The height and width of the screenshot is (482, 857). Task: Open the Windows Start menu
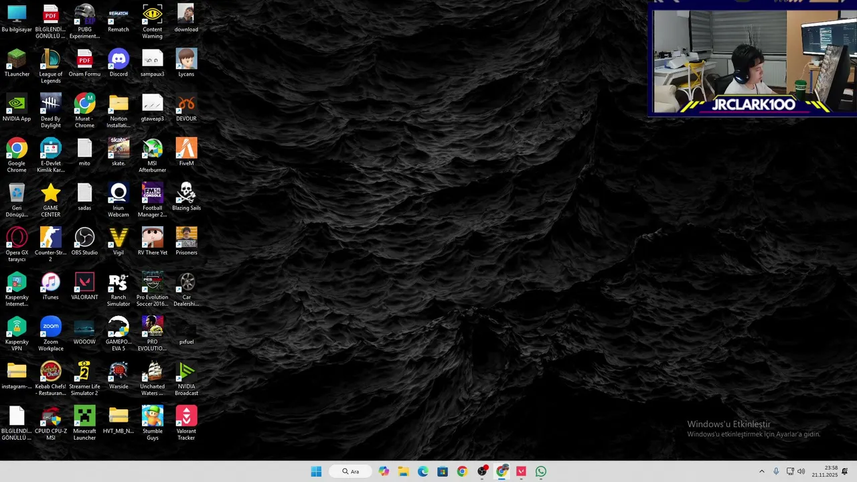click(316, 471)
